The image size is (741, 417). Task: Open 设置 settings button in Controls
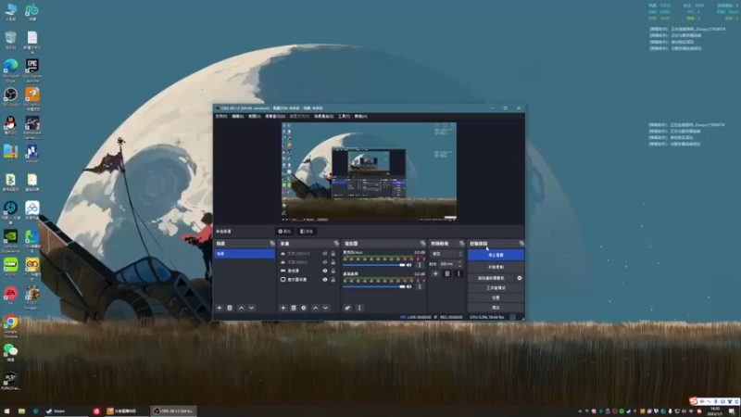496,297
